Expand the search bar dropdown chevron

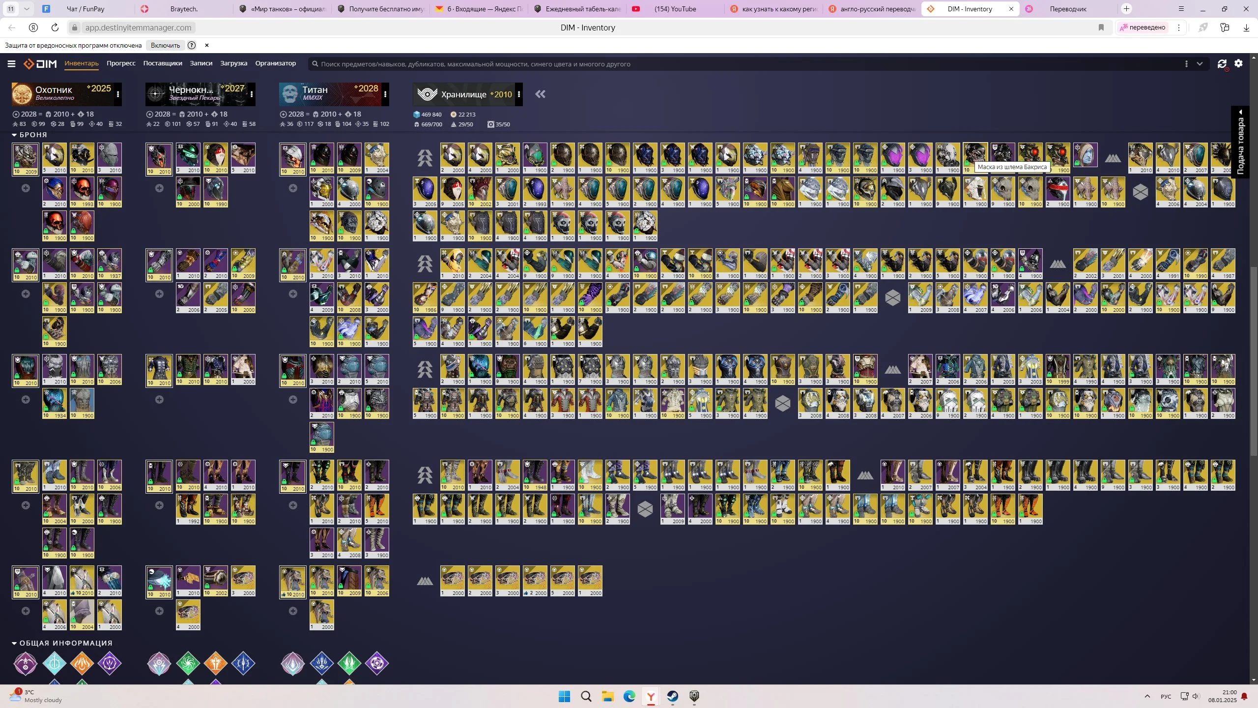click(1200, 64)
